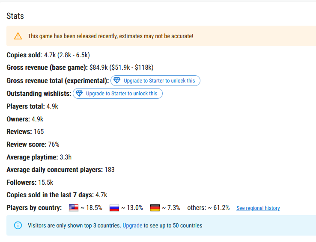The image size is (316, 242).
Task: Click the United States flag icon
Action: point(74,208)
